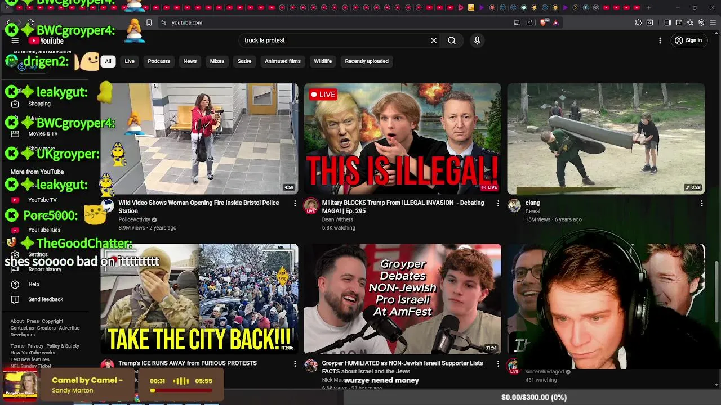Open options menu for the clang video
Screen dimensions: 721x405
[x=701, y=203]
